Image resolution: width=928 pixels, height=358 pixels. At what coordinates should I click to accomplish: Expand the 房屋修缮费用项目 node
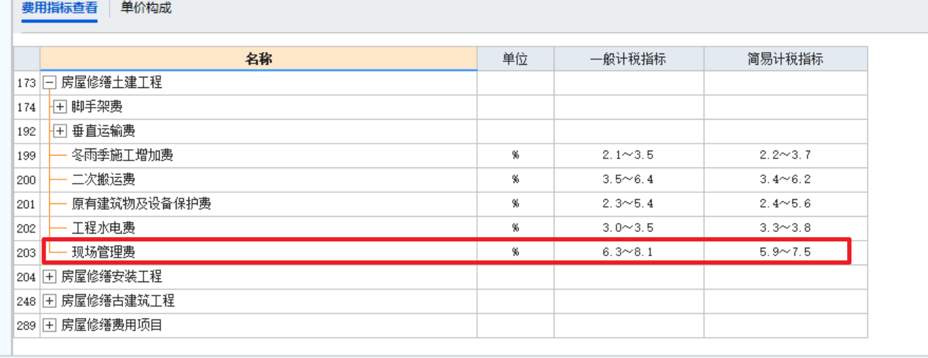pyautogui.click(x=49, y=326)
